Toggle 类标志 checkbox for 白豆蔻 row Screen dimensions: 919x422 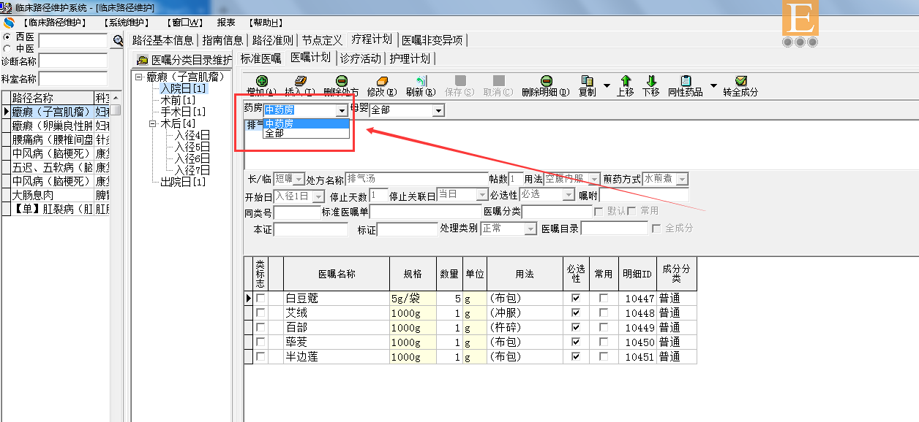pos(260,299)
